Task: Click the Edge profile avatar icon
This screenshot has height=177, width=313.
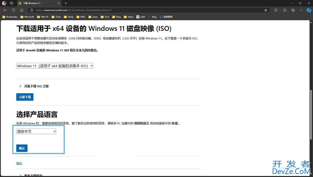Action: pyautogui.click(x=4, y=3)
